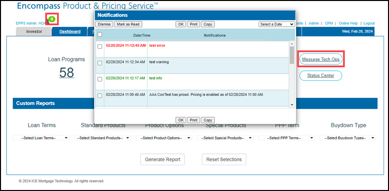
Task: Switch to the Dashboard tab
Action: click(69, 32)
